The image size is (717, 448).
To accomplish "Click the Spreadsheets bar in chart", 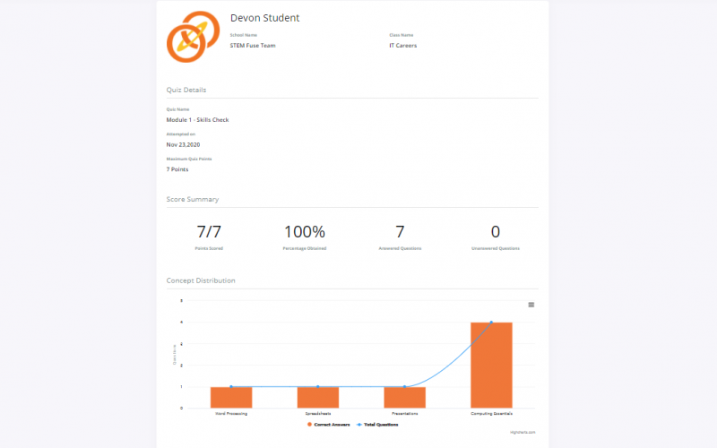I will point(317,397).
